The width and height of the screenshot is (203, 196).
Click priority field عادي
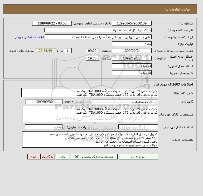(132, 44)
